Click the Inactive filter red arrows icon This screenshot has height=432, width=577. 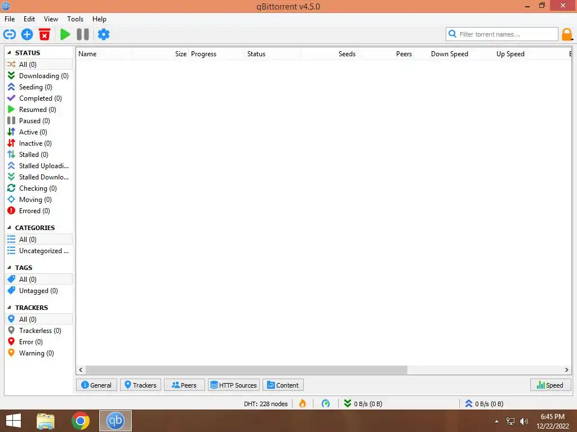(11, 143)
